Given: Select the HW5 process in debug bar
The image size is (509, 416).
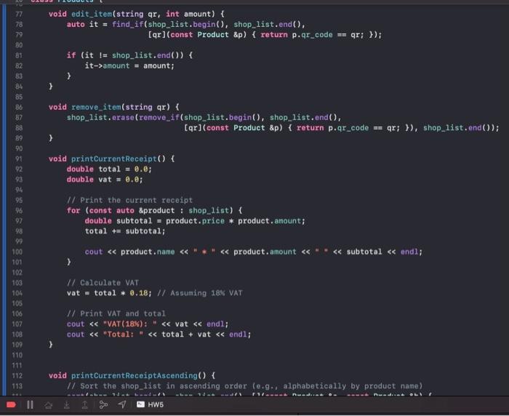Looking at the screenshot, I should click(x=150, y=404).
